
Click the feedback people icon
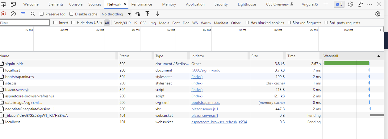pos(361,4)
